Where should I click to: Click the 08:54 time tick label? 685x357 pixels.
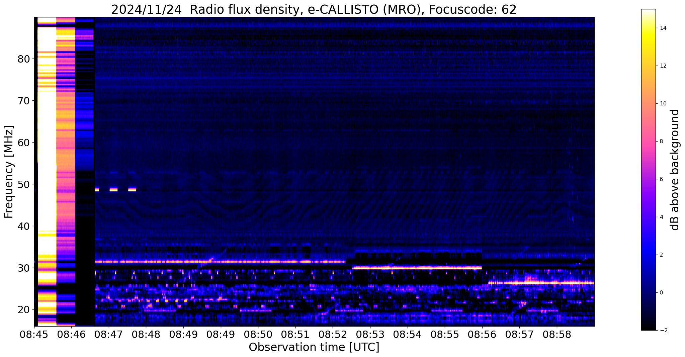click(408, 335)
